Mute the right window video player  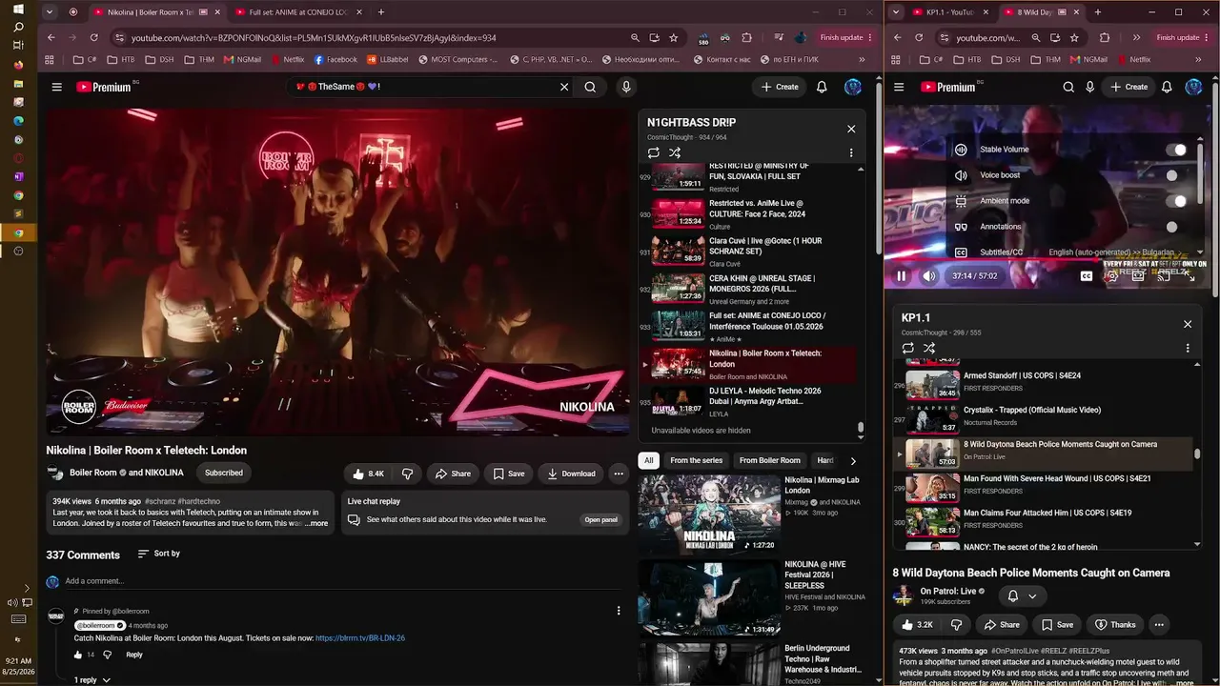point(929,276)
